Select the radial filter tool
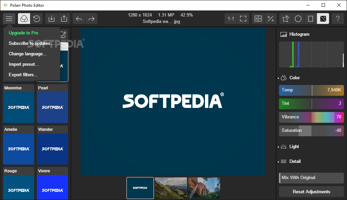Image resolution: width=347 pixels, height=200 pixels. [298, 19]
